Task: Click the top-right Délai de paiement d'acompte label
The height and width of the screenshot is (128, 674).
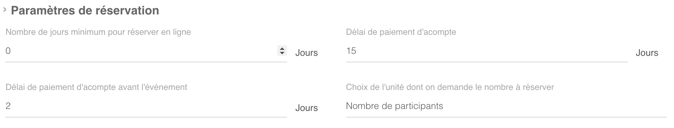Action: (401, 32)
